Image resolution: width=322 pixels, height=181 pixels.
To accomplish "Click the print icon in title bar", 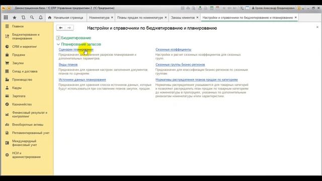I will 188,8.
